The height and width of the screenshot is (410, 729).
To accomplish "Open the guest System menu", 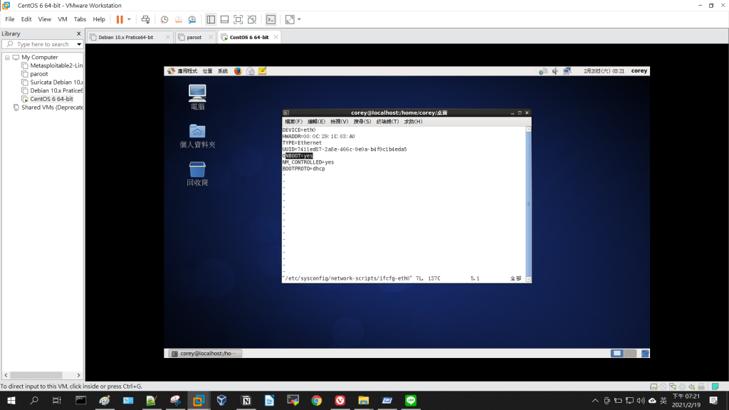I will tap(223, 71).
